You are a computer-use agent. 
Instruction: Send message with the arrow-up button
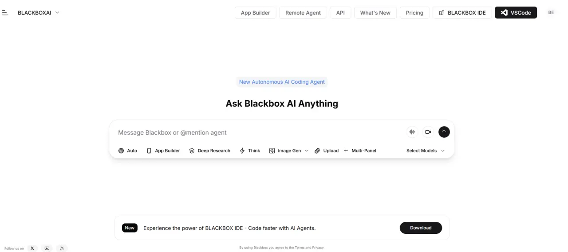click(x=444, y=132)
